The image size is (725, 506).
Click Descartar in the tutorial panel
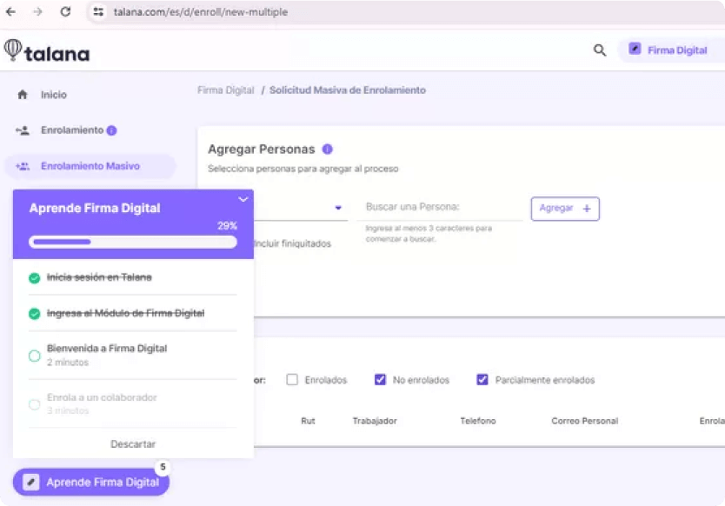click(133, 444)
